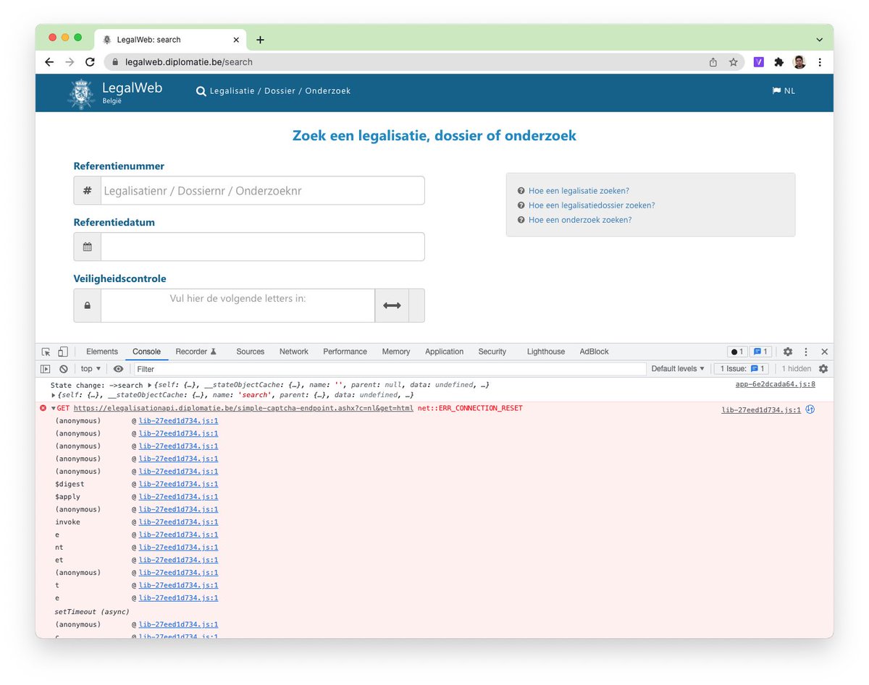Open the Memory tab

pyautogui.click(x=396, y=352)
